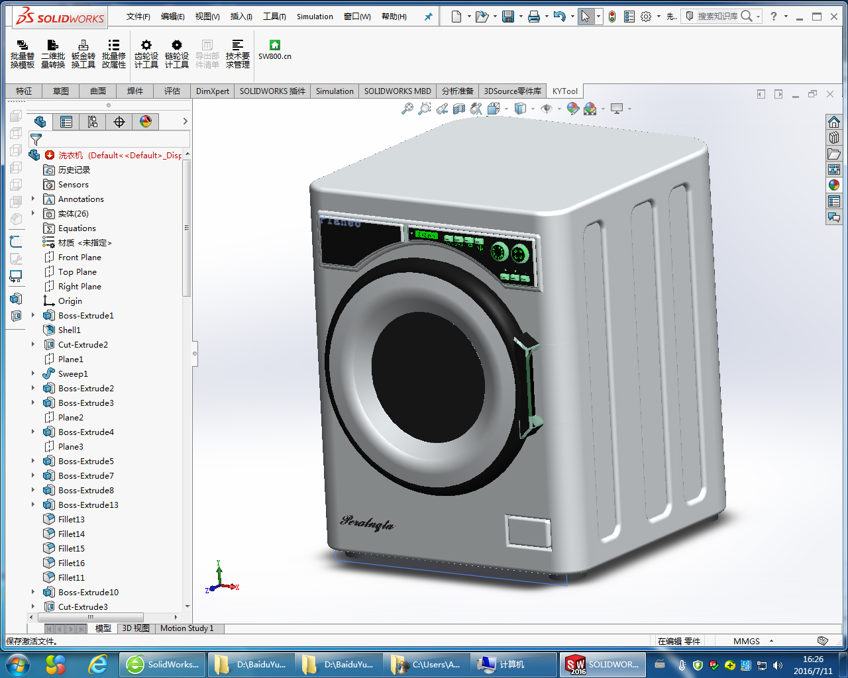The height and width of the screenshot is (678, 848).
Task: Open the 工具(T) menu
Action: coord(274,17)
